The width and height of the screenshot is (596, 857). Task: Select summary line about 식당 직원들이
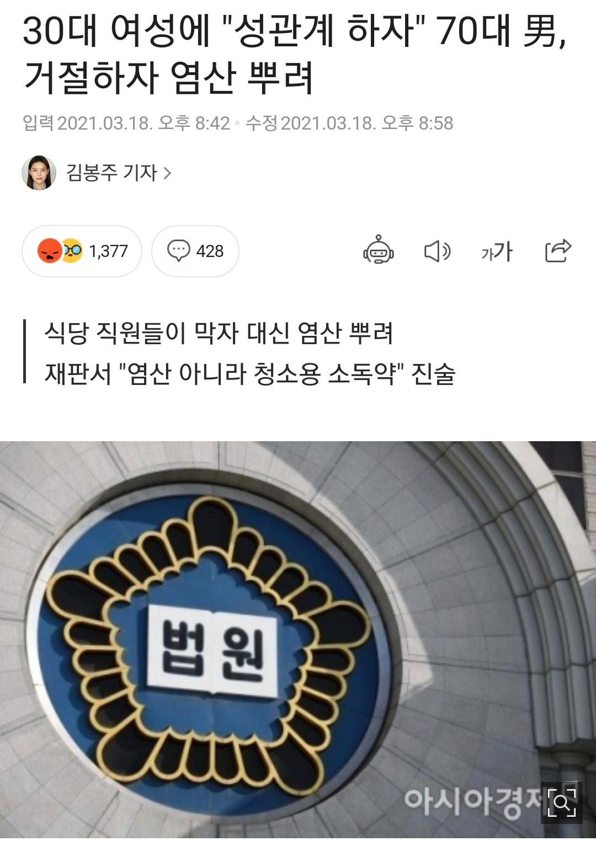tap(219, 333)
